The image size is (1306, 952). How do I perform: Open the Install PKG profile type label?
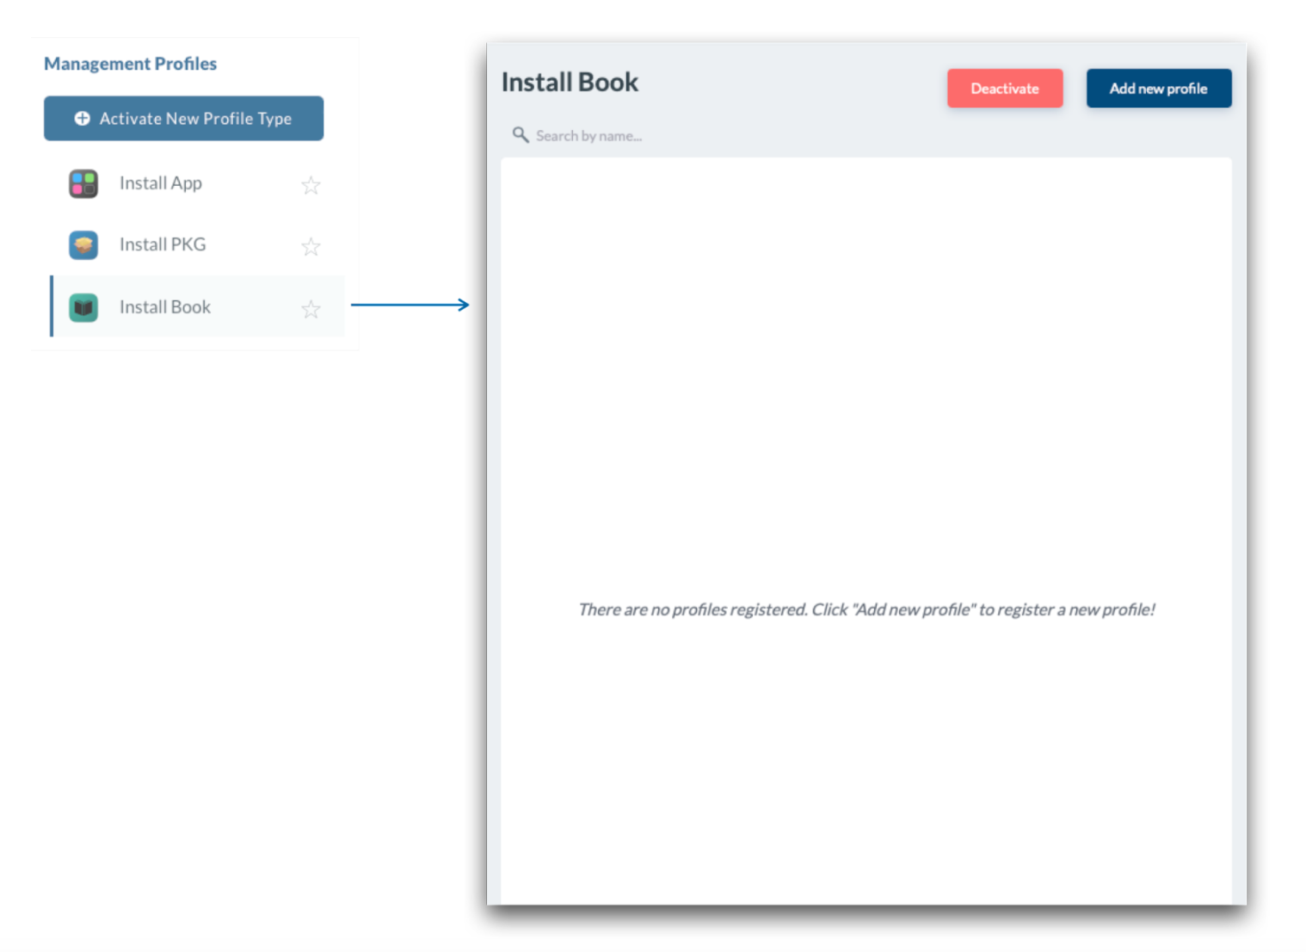click(x=162, y=245)
